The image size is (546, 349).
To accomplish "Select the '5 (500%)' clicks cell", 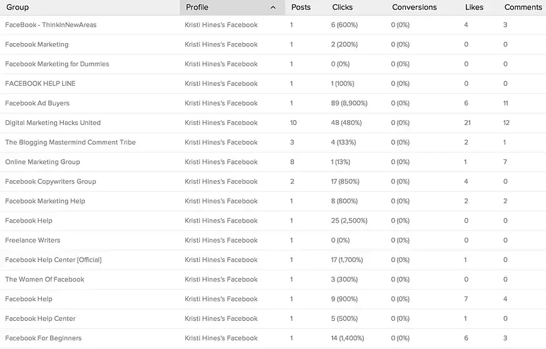I will 344,319.
